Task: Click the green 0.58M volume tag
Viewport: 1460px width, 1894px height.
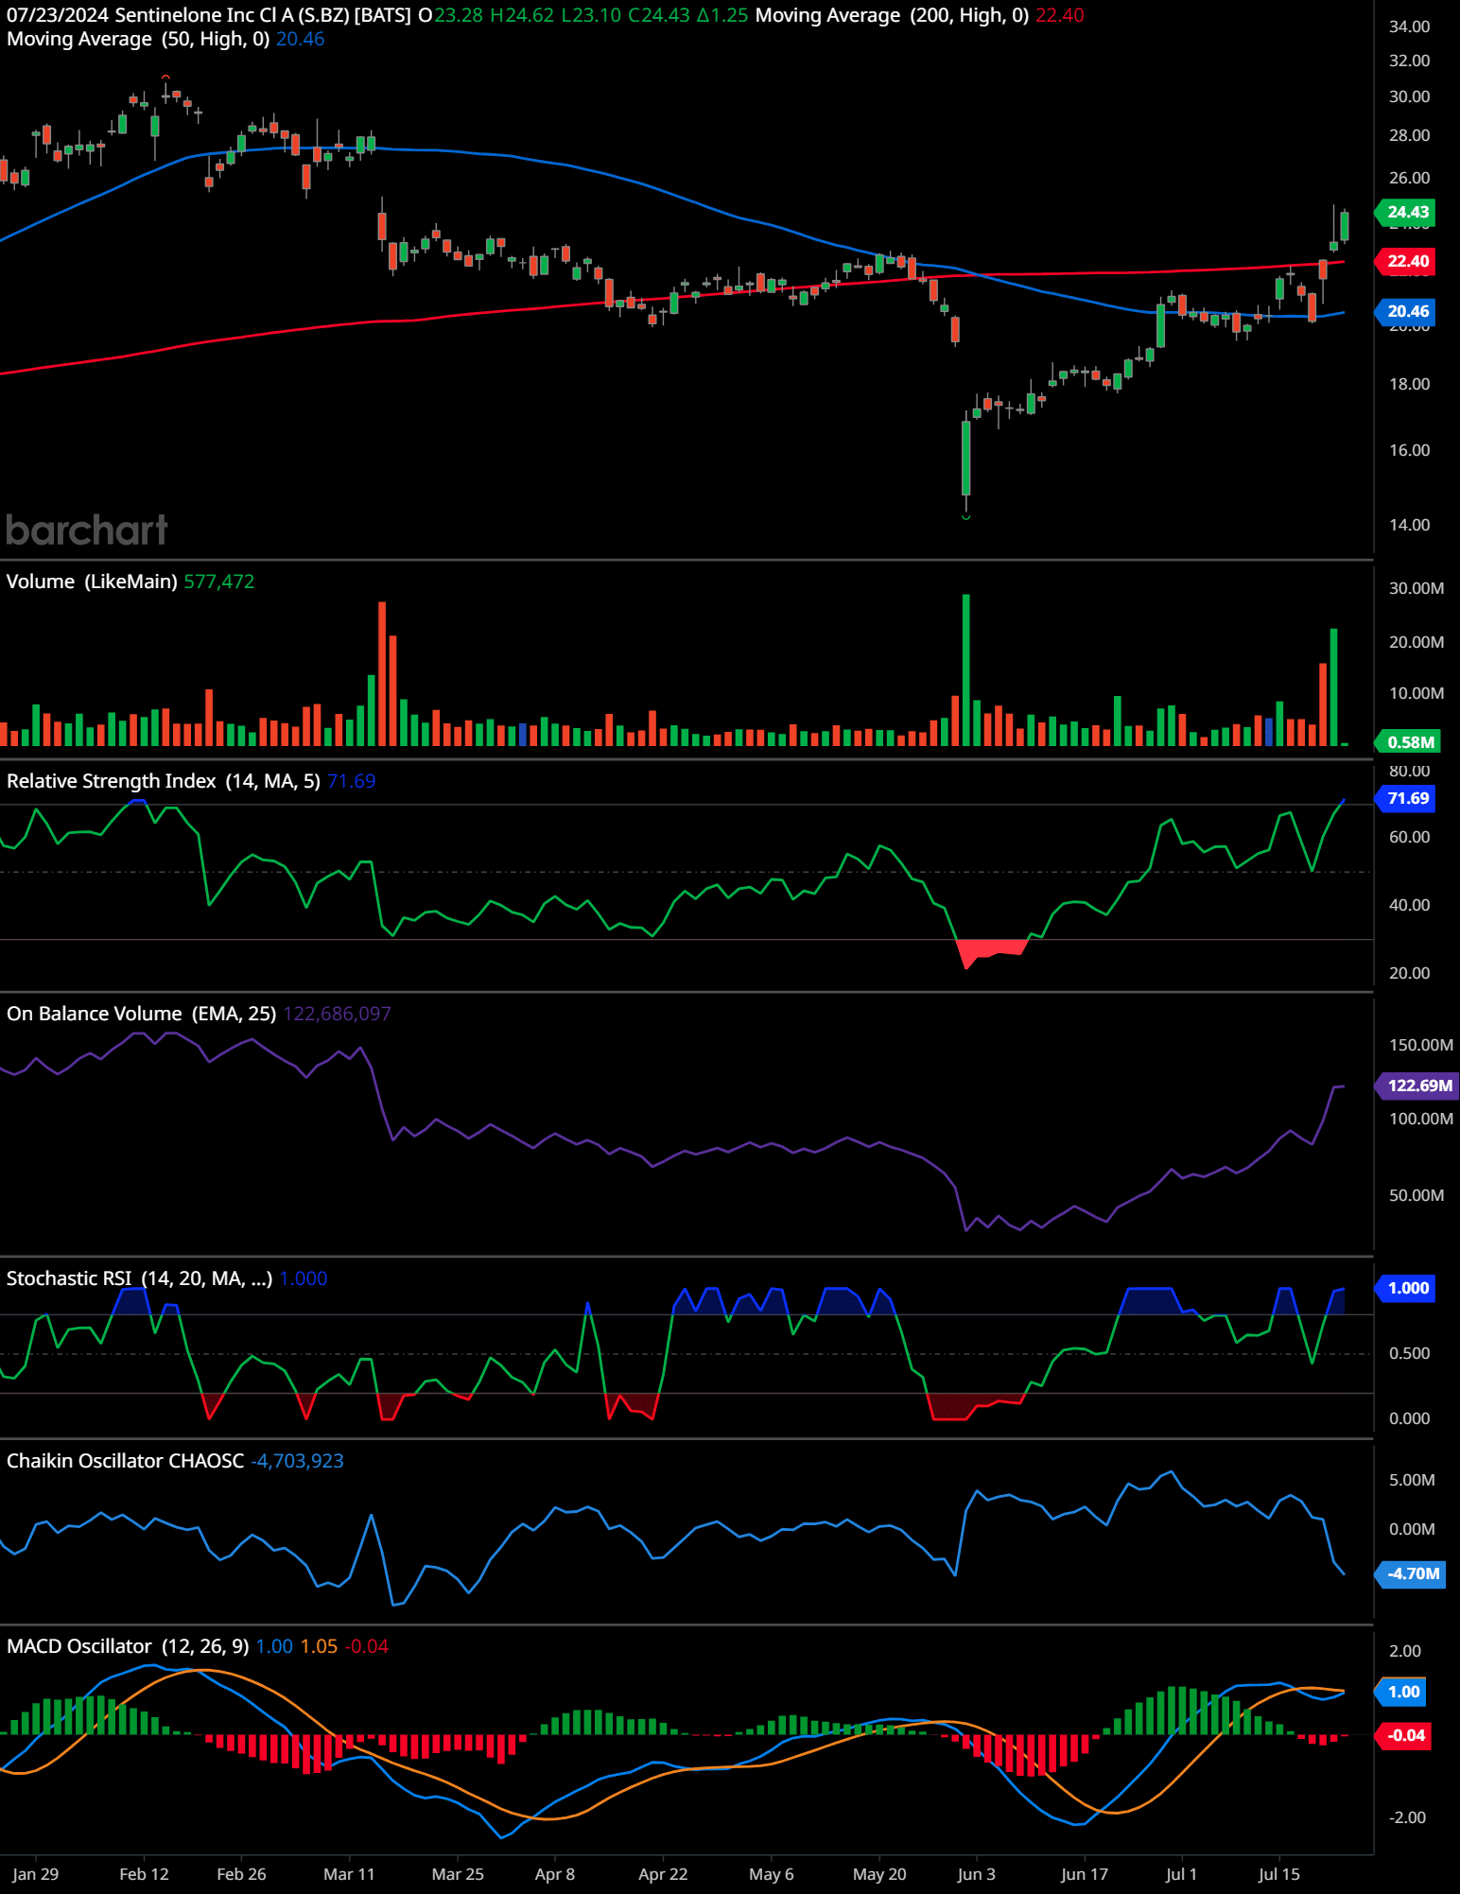Action: 1409,742
